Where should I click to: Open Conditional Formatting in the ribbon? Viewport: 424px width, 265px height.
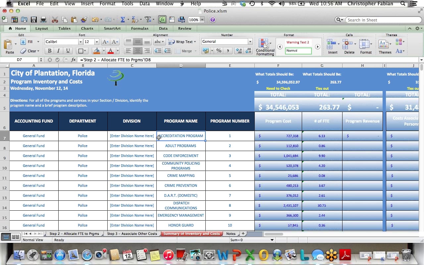click(265, 47)
